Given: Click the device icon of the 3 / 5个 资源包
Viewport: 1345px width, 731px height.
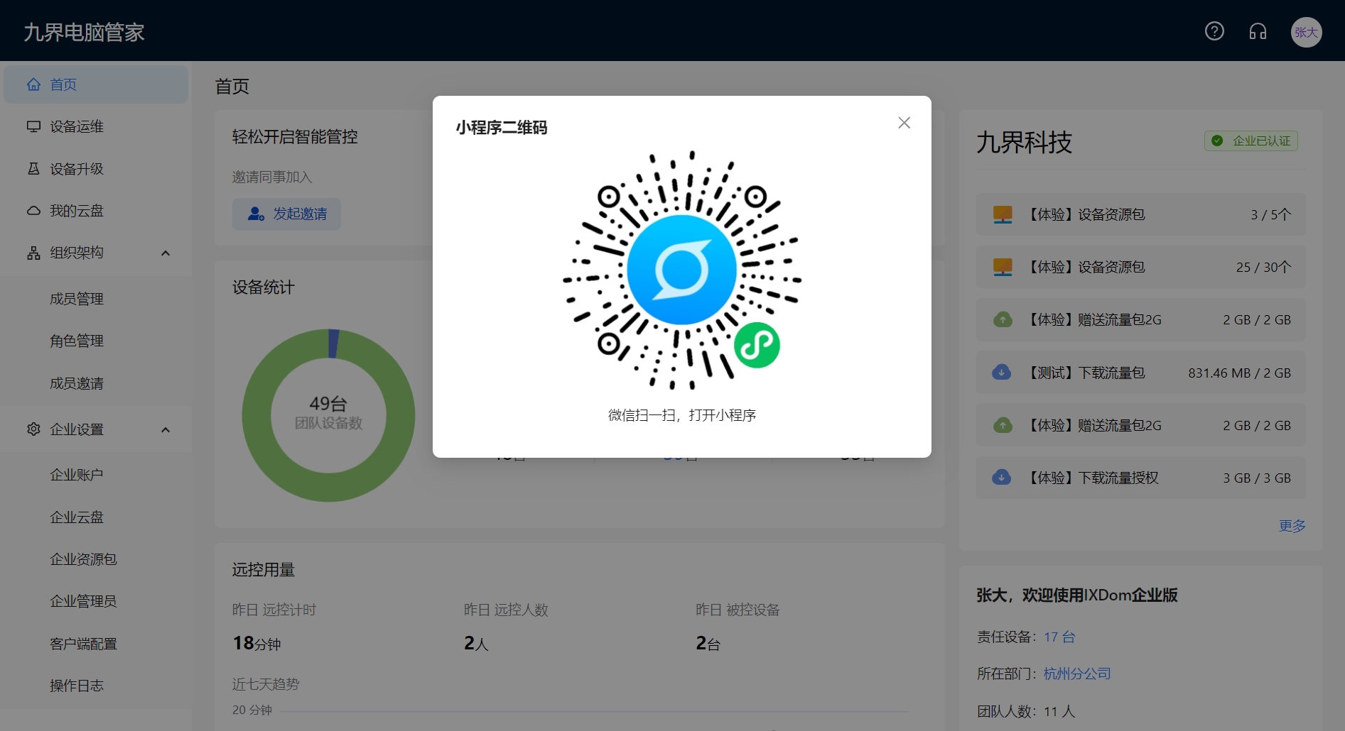Looking at the screenshot, I should coord(1003,214).
